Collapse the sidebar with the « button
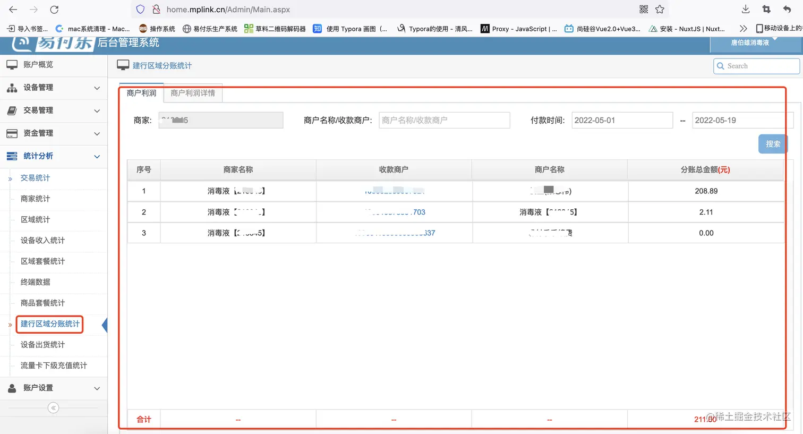 (x=53, y=407)
